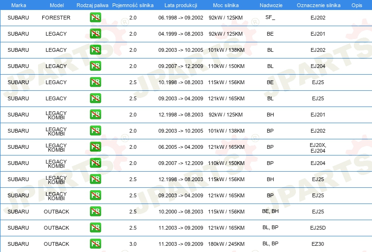
Task: Click 11.2003 -> 09.2009 in the EZ30 row
Action: 181,244
